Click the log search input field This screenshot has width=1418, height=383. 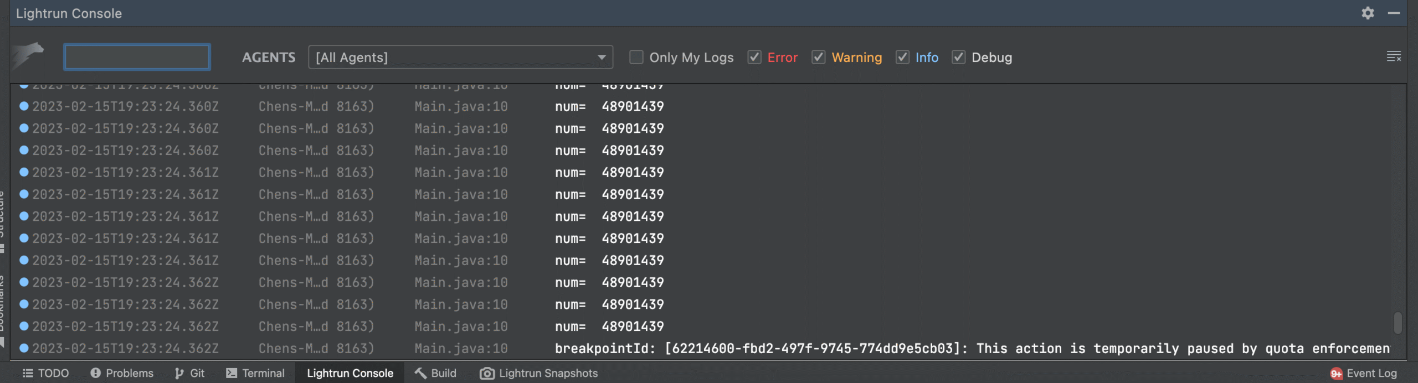(x=137, y=57)
